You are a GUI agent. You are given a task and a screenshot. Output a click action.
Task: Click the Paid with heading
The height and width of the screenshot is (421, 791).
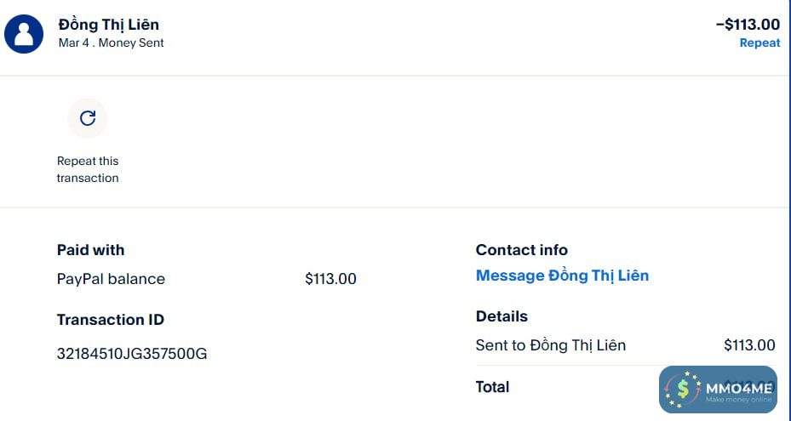(90, 250)
